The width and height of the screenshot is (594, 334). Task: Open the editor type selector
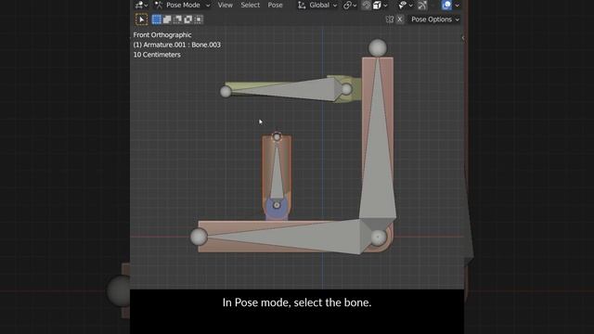point(141,5)
